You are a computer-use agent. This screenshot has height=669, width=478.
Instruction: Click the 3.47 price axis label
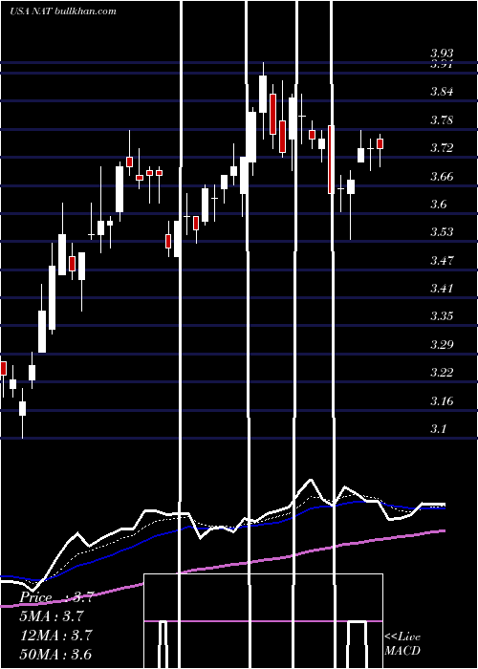[442, 260]
